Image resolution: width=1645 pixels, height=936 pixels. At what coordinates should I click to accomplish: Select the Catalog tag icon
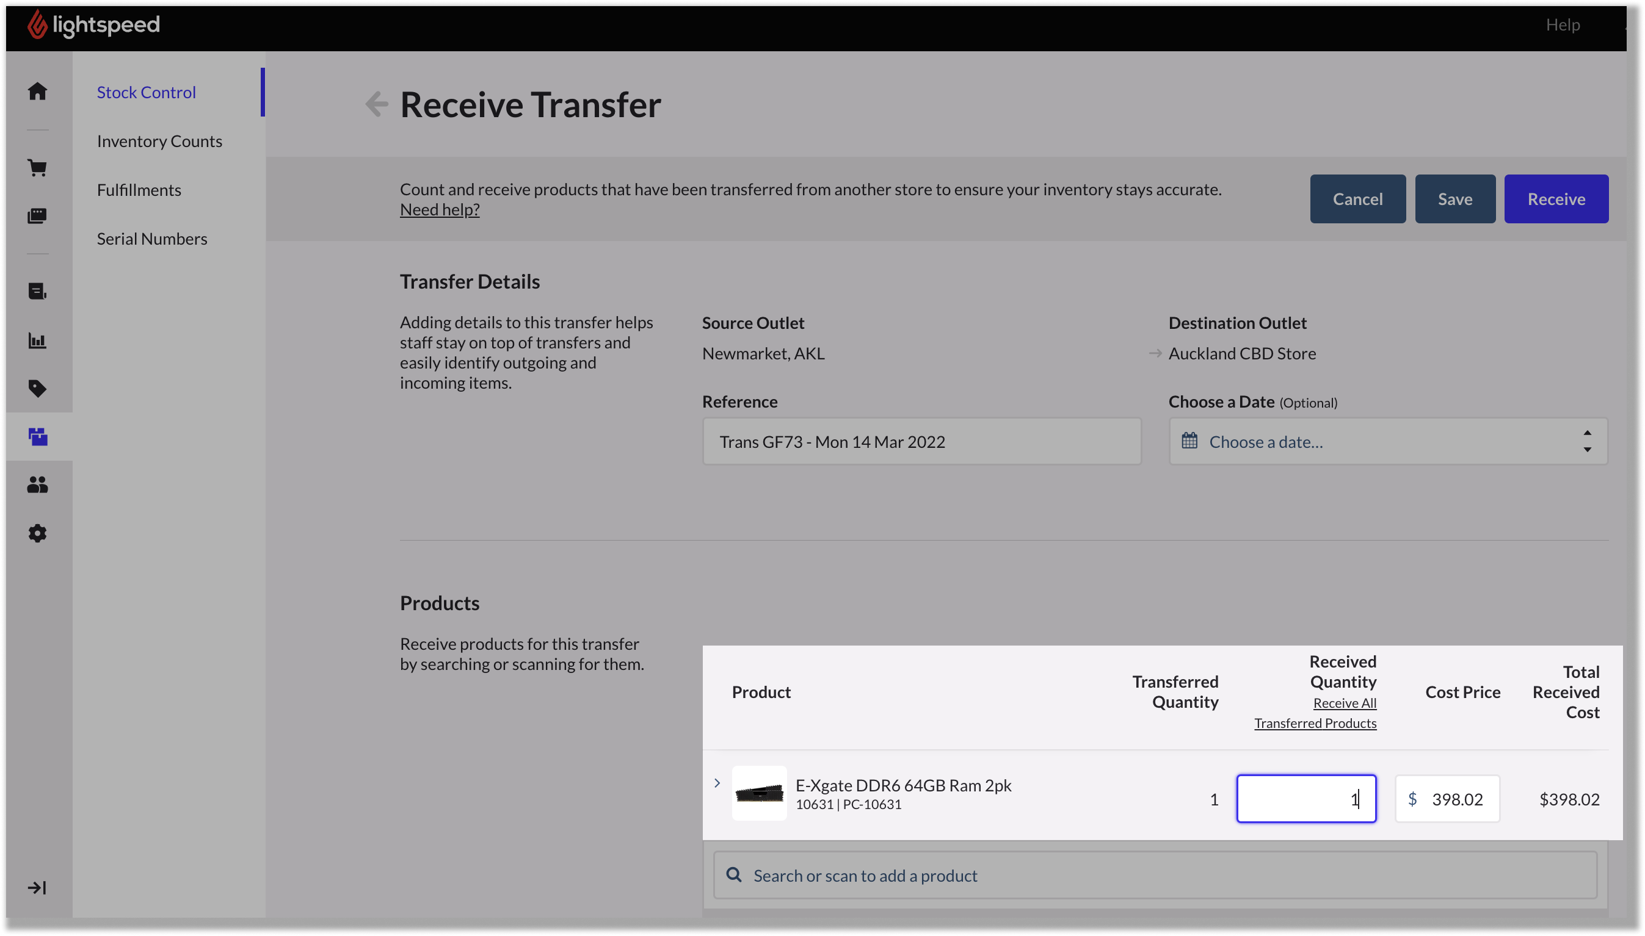tap(37, 388)
